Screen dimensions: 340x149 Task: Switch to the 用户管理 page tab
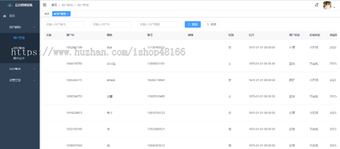(61, 14)
